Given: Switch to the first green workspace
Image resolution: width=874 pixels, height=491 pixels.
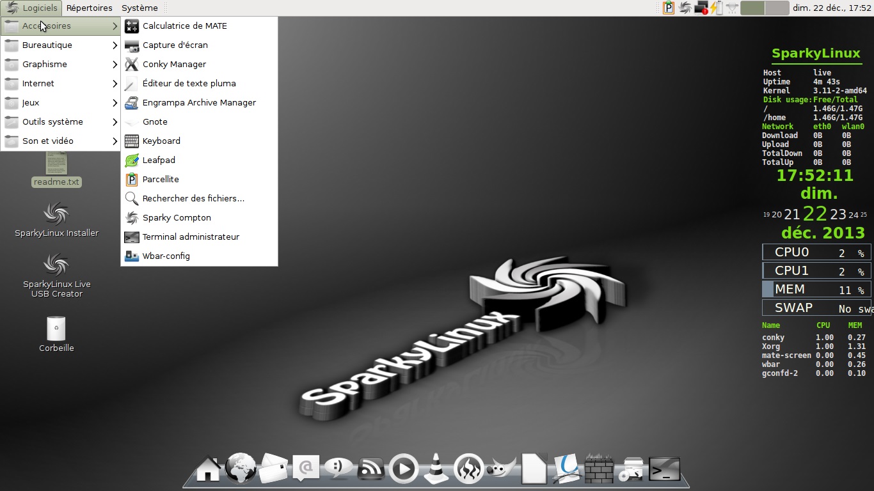Looking at the screenshot, I should click(753, 8).
